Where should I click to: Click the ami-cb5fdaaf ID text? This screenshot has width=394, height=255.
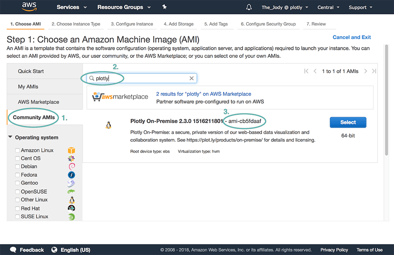(245, 121)
